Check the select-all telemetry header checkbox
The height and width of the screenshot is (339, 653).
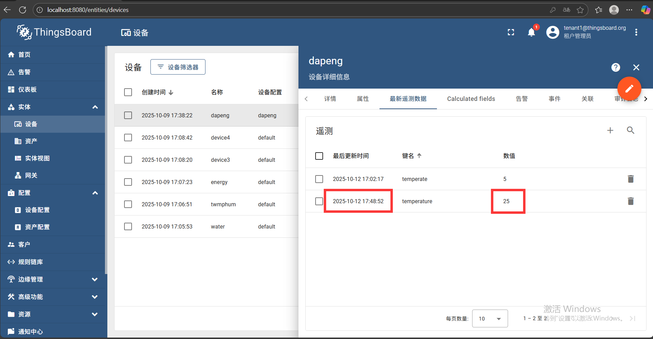(319, 156)
